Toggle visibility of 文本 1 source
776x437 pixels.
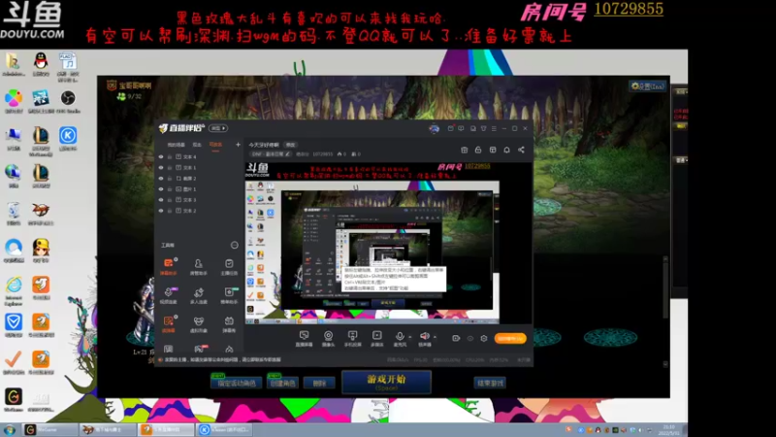pyautogui.click(x=161, y=167)
